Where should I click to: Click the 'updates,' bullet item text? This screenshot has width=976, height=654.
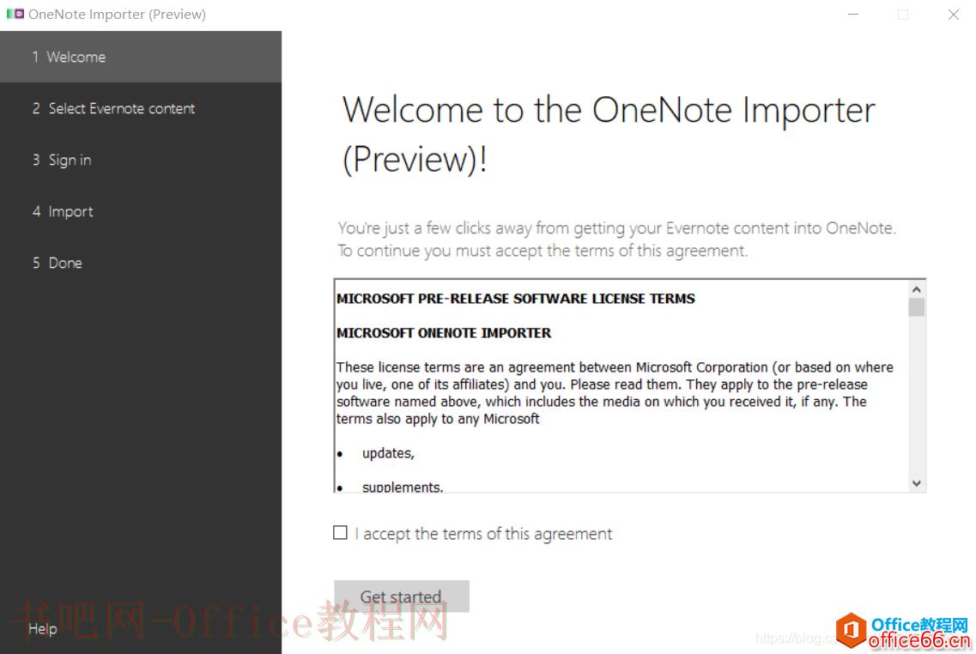[x=388, y=453]
